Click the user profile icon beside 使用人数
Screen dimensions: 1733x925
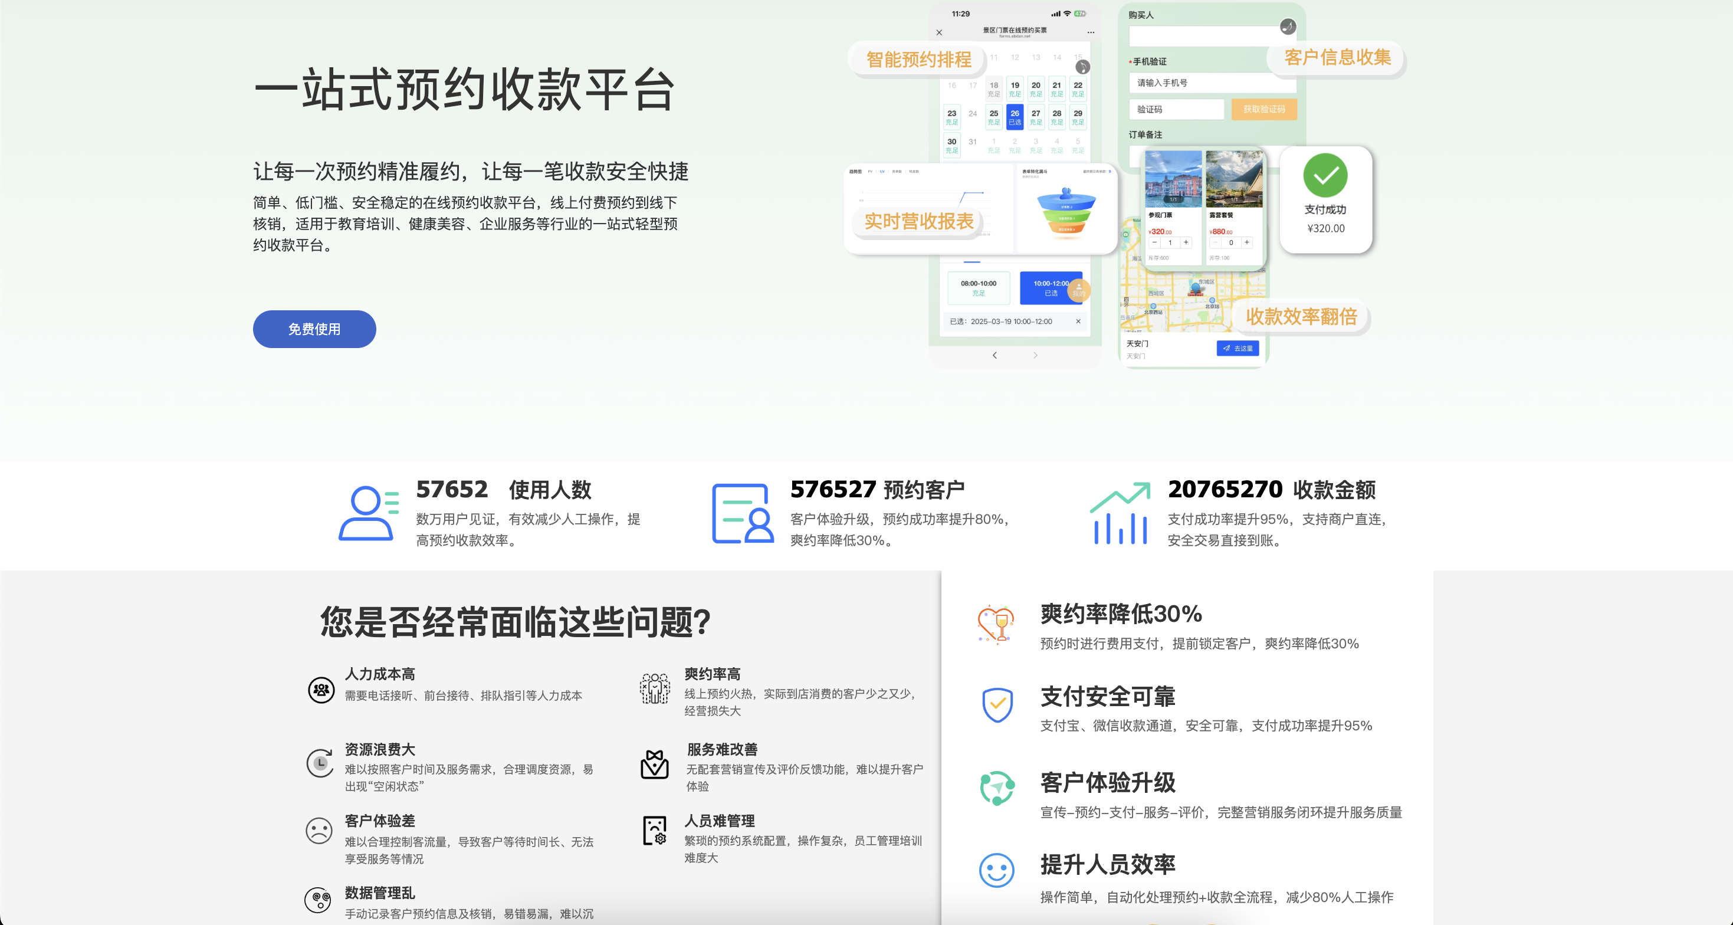pyautogui.click(x=367, y=513)
